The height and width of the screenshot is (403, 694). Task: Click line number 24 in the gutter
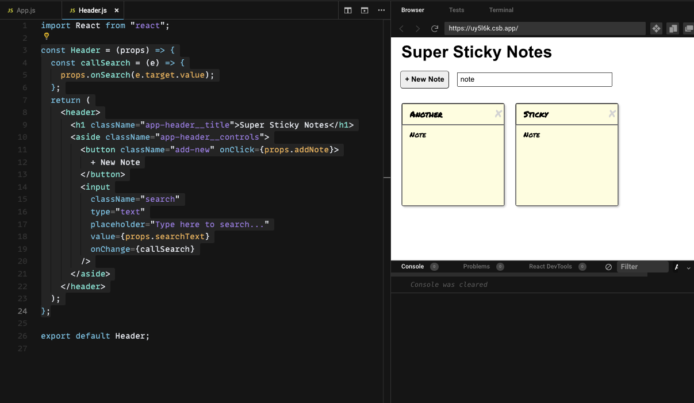point(22,311)
